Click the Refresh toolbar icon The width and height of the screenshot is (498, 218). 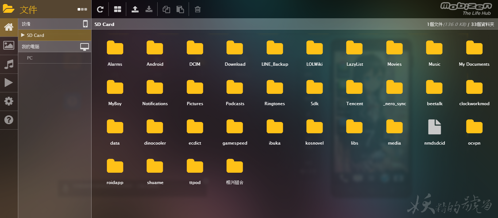coord(100,9)
